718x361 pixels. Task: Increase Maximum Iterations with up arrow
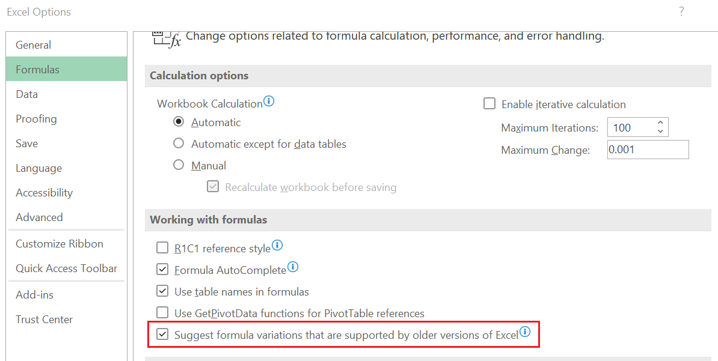(660, 123)
